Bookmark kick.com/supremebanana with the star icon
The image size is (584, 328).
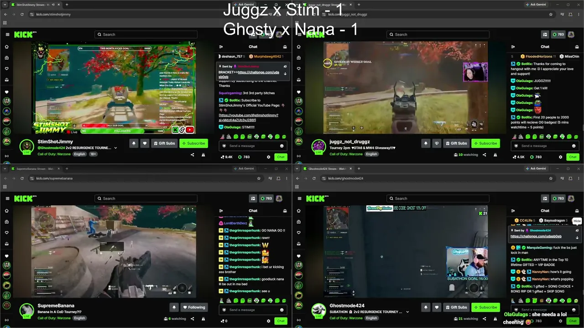coord(259,178)
